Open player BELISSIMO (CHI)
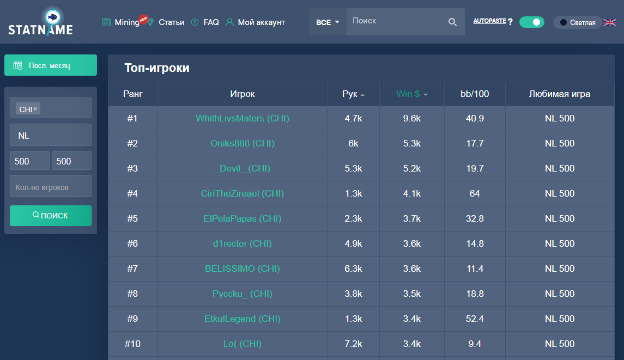This screenshot has width=624, height=360. 243,269
